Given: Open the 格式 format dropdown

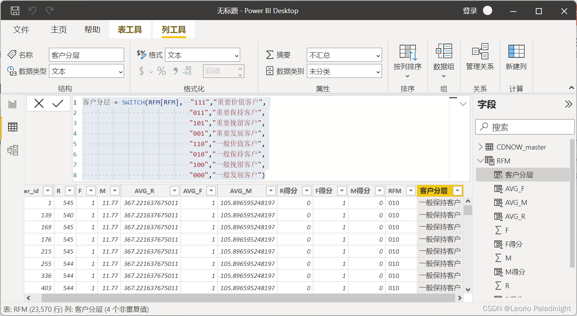Looking at the screenshot, I should click(x=202, y=55).
